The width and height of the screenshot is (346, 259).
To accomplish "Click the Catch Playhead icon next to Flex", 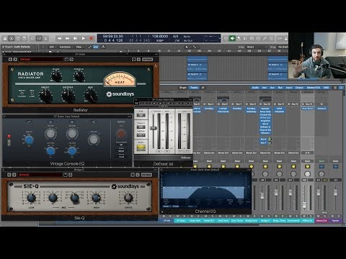I will coord(103,47).
